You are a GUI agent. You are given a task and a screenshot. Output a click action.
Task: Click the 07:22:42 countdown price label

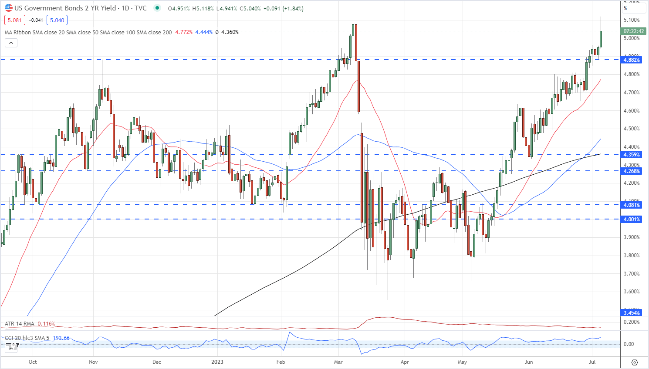[x=633, y=31]
